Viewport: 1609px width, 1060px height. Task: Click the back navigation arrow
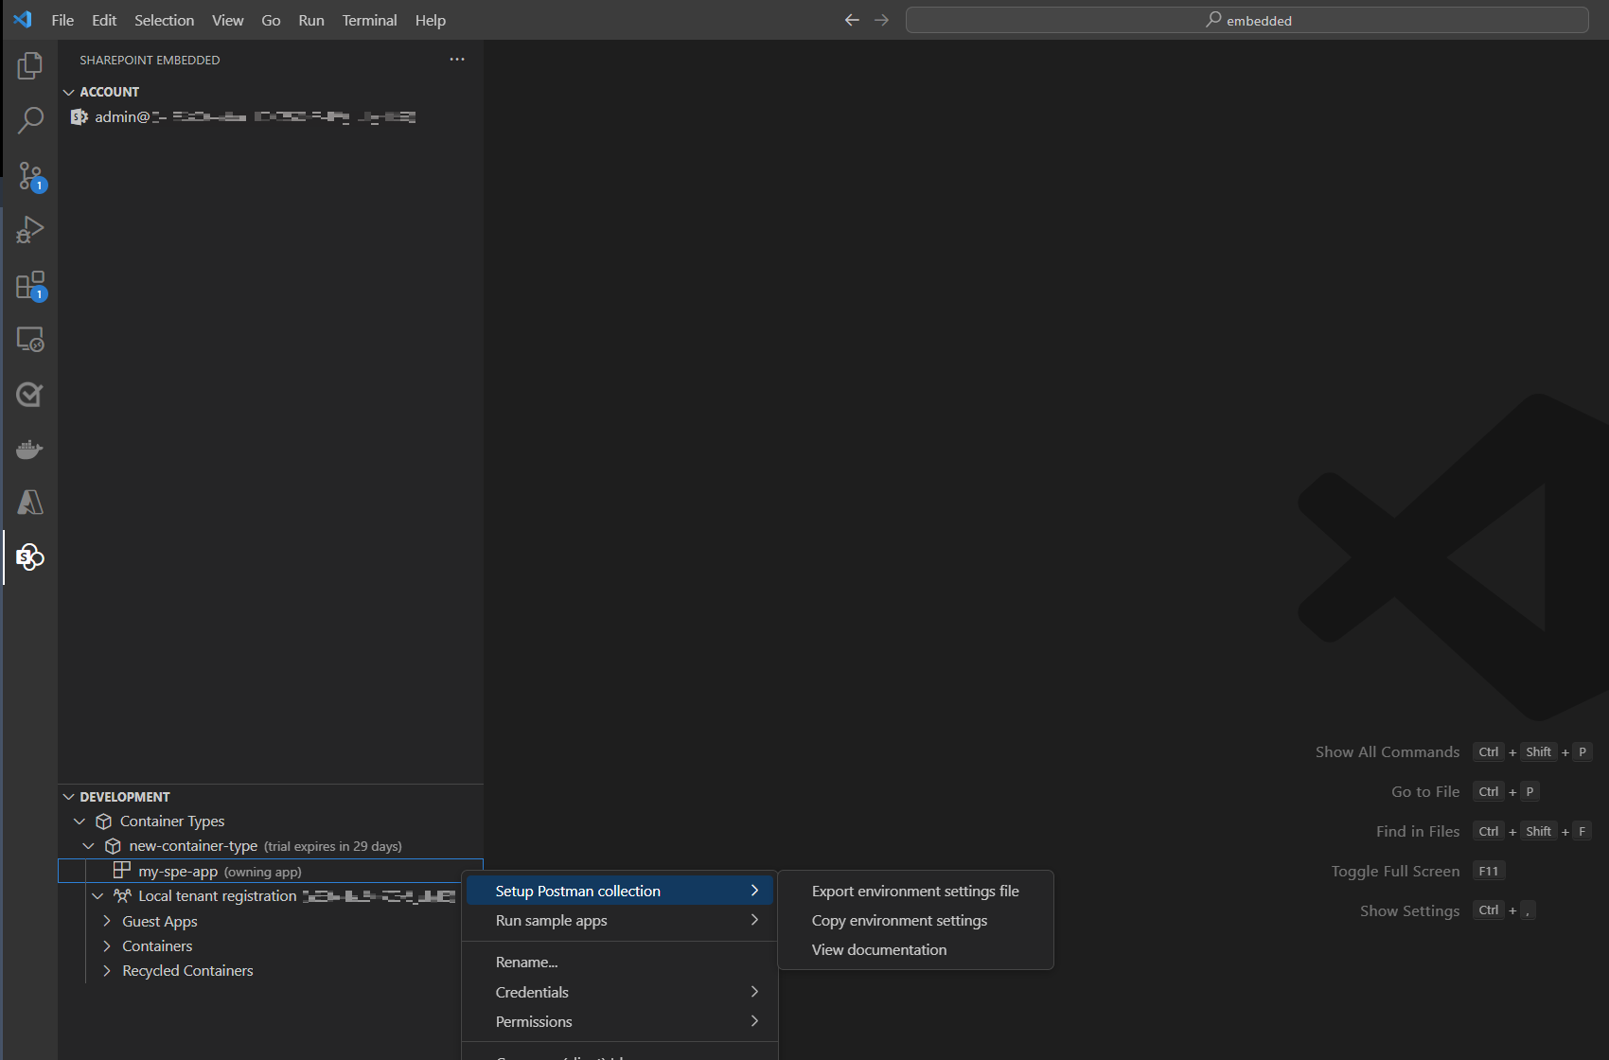tap(851, 19)
